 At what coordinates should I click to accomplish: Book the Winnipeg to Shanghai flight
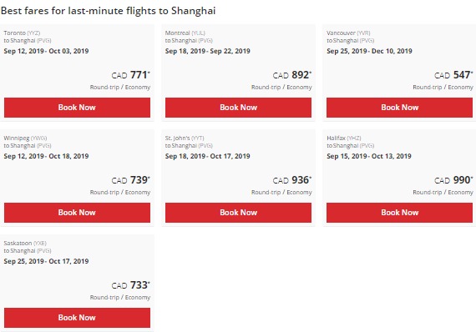(77, 213)
